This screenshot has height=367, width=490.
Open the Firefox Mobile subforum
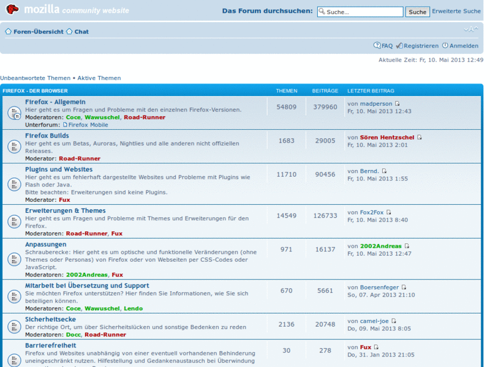coord(88,125)
